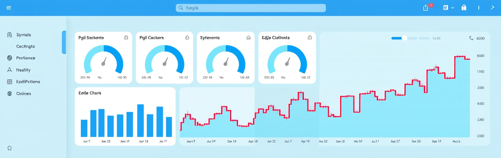This screenshot has width=501, height=158.
Task: Click the corner icon on the Pgil Sackerts card
Action: coord(126,37)
